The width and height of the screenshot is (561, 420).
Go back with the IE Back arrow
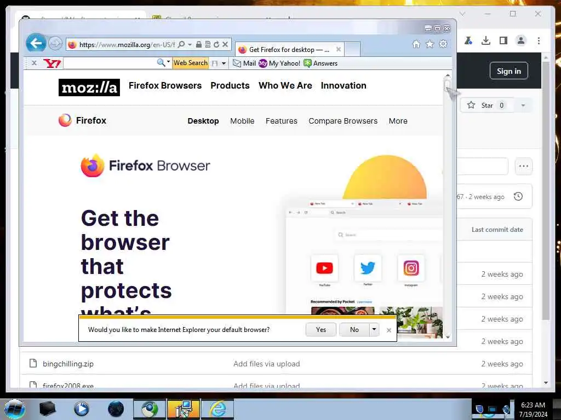(x=36, y=43)
